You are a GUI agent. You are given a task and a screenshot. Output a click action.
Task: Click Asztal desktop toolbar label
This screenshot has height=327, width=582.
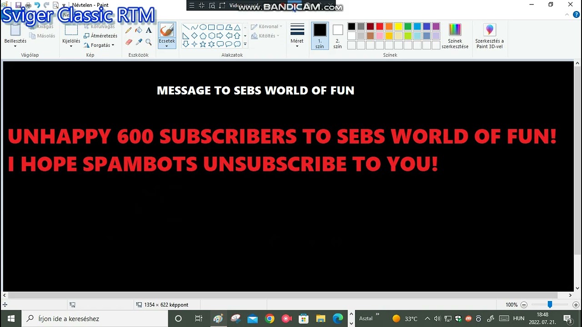click(x=366, y=318)
